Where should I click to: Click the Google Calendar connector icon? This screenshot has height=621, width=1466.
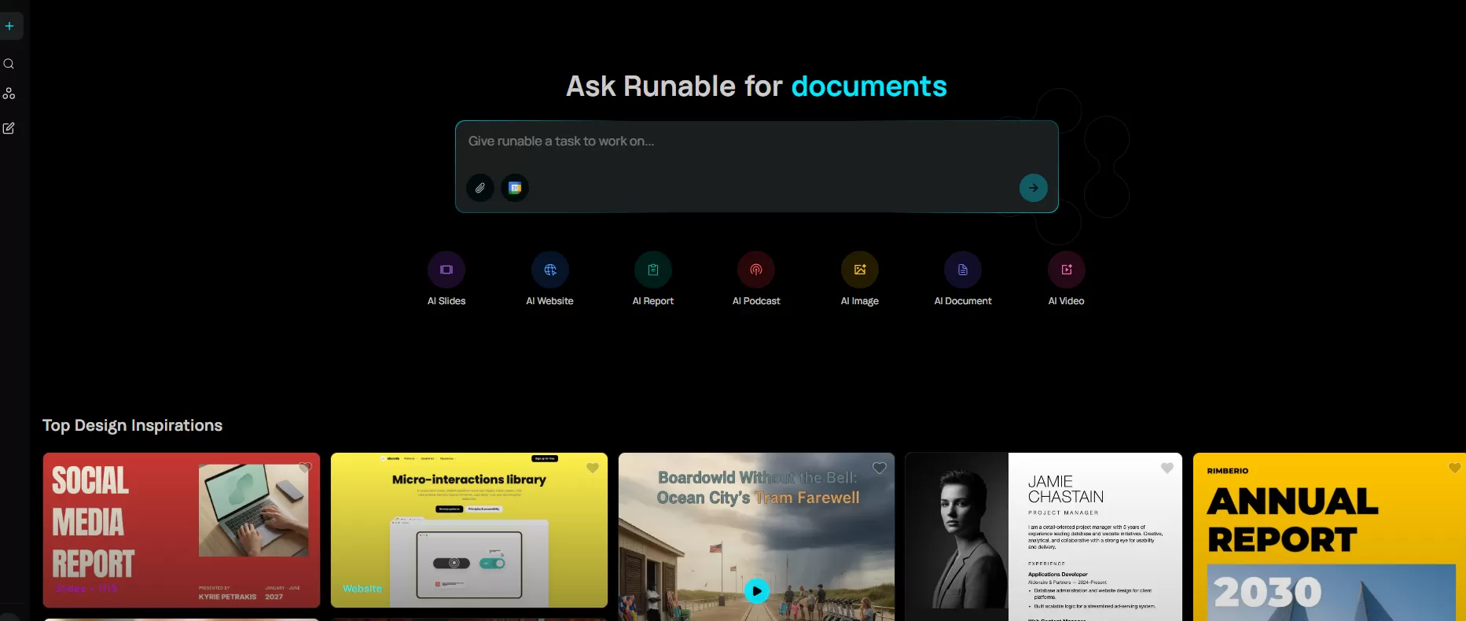click(515, 188)
